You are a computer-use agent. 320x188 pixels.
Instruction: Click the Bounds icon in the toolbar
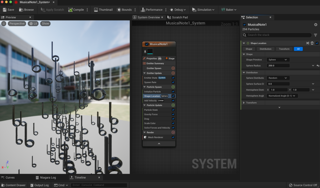(x=119, y=10)
